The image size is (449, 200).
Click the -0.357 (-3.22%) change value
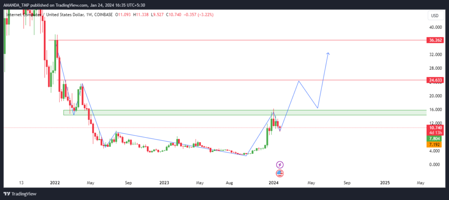[200, 15]
